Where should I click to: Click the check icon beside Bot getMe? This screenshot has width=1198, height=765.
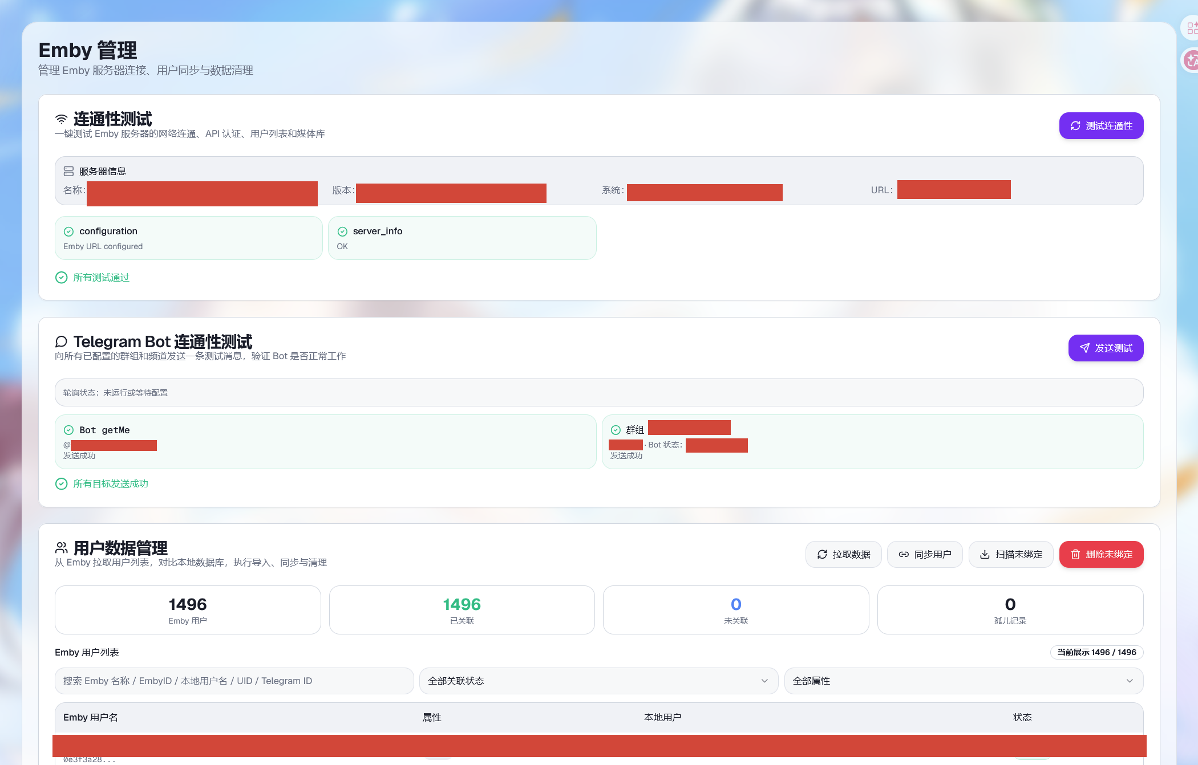[68, 430]
